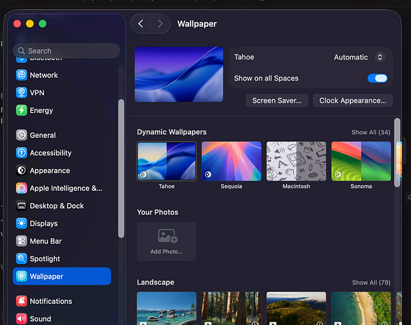
Task: Click the Add Photo image icon
Action: click(x=168, y=236)
